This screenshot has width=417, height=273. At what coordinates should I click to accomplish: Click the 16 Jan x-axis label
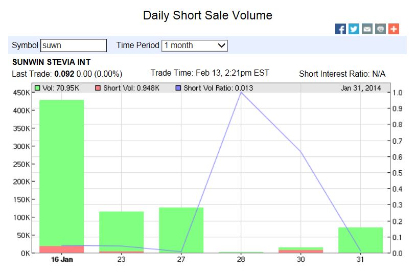(61, 260)
